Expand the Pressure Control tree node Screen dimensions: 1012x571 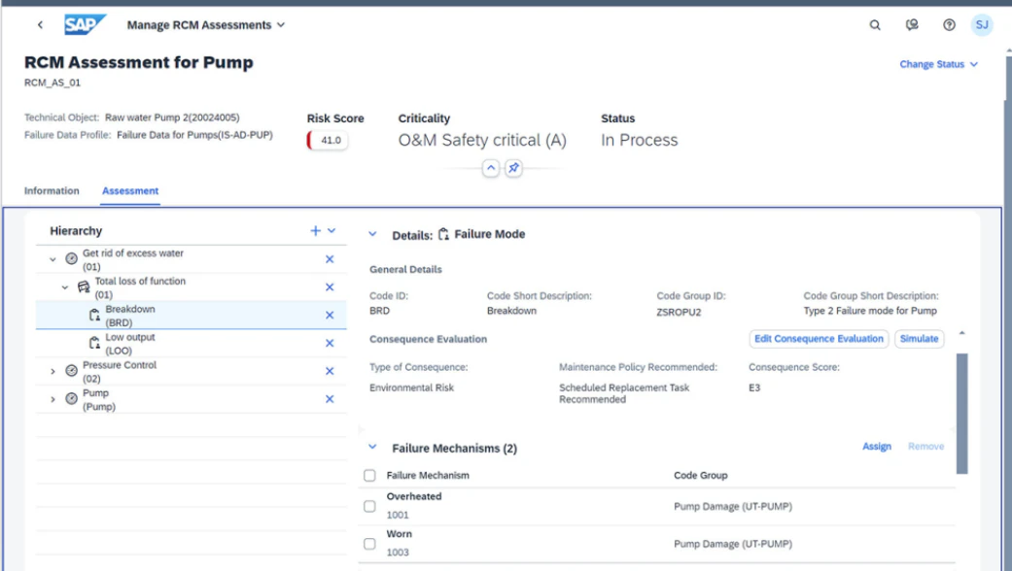(54, 373)
